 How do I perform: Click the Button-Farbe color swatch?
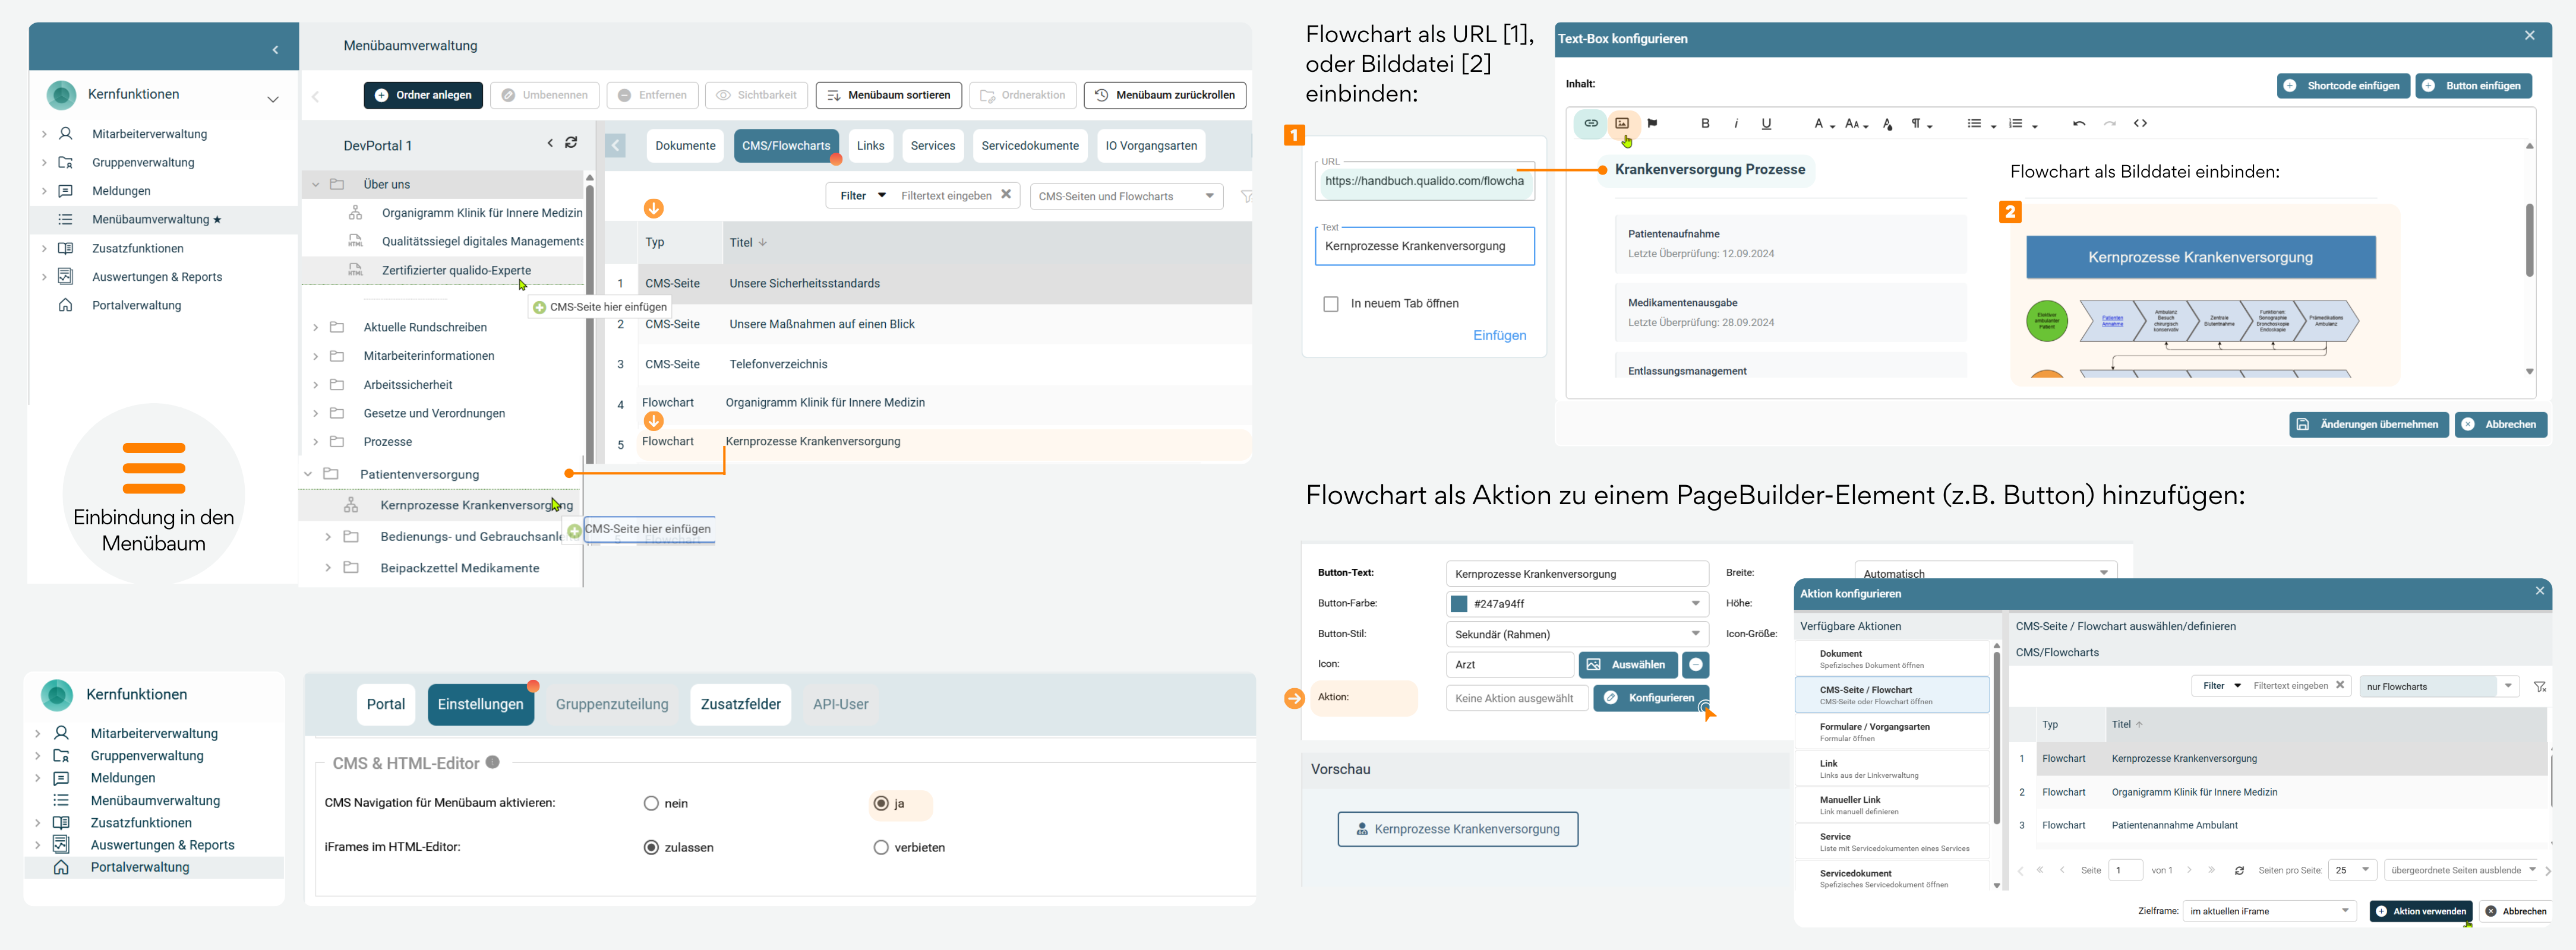[x=1459, y=603]
